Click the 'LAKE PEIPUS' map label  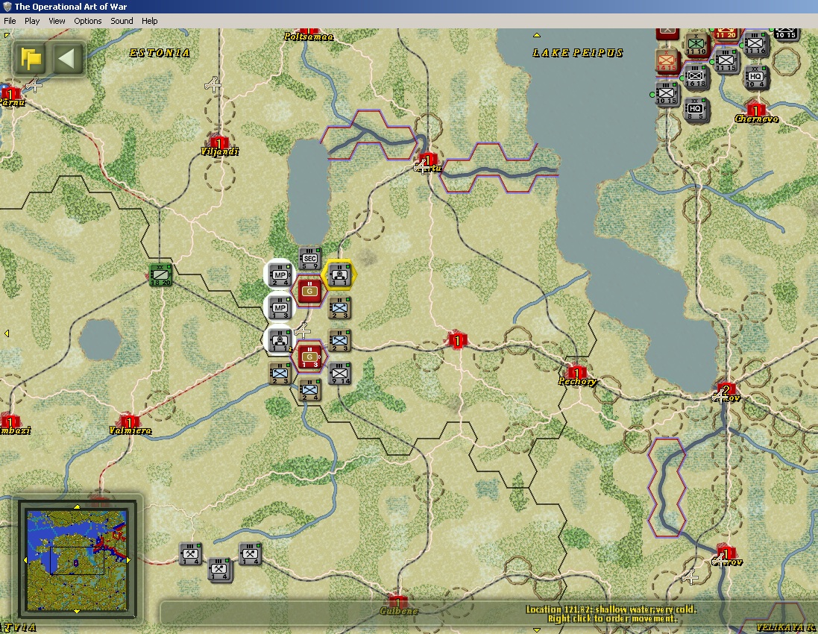577,53
